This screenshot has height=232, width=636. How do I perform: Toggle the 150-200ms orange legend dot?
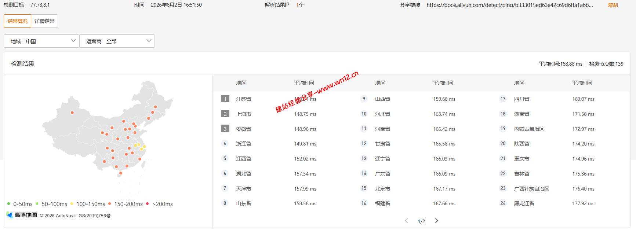pos(109,204)
